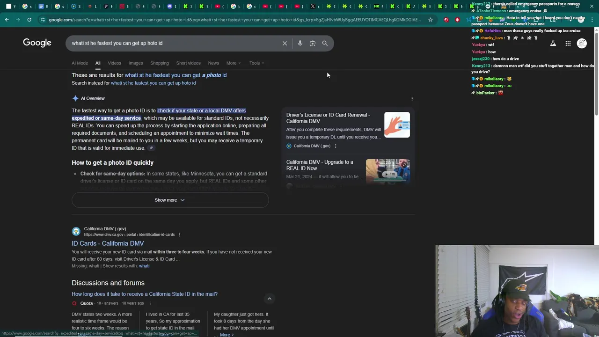Switch to Short videos tab

coord(188,63)
